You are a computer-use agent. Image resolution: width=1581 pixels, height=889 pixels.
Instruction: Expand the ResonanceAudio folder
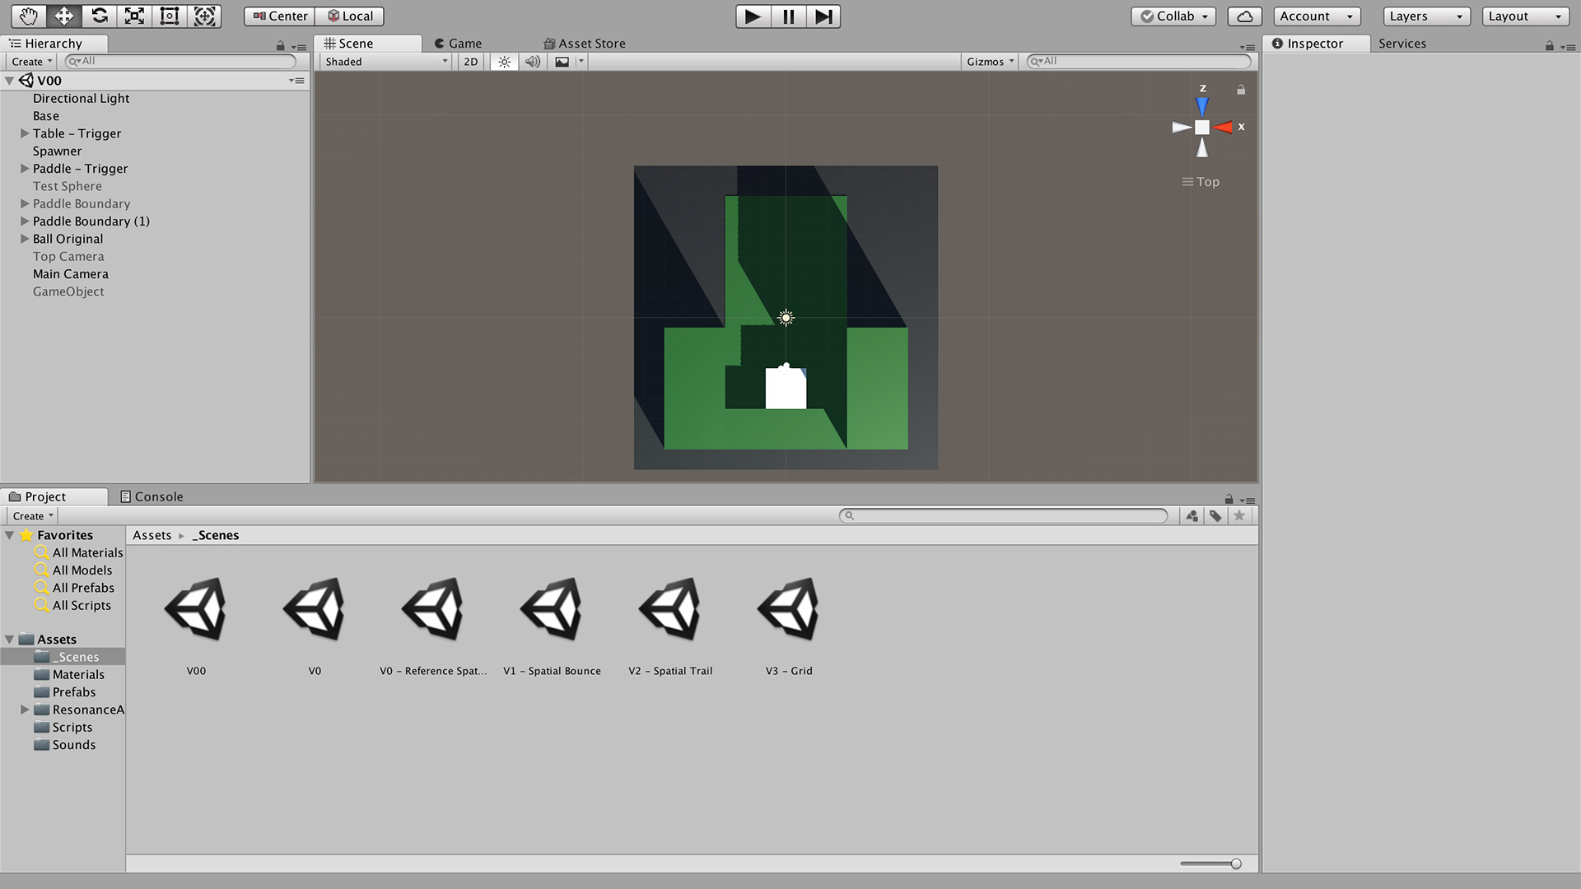(25, 710)
